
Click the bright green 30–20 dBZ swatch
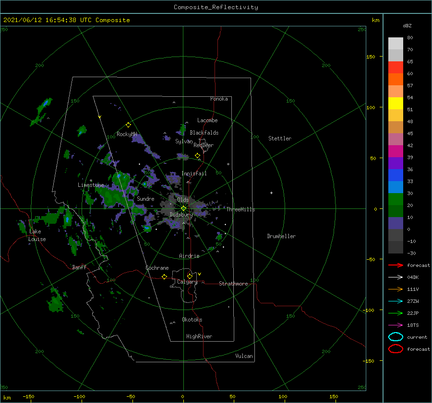tap(396, 199)
